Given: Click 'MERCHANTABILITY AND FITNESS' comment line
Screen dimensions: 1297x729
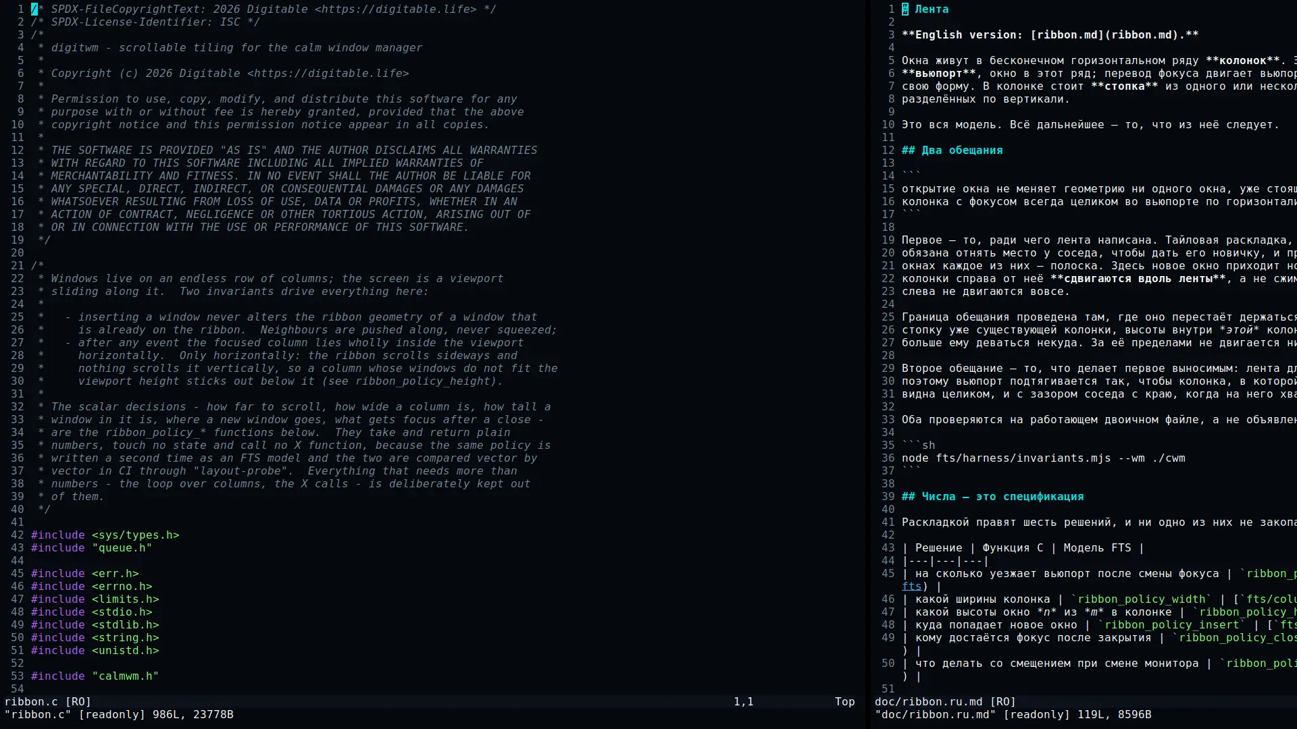Looking at the screenshot, I should pos(284,175).
